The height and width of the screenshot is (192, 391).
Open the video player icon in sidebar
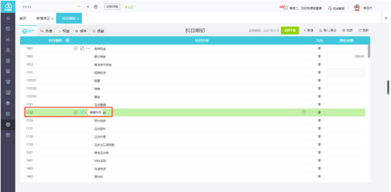tap(8, 135)
